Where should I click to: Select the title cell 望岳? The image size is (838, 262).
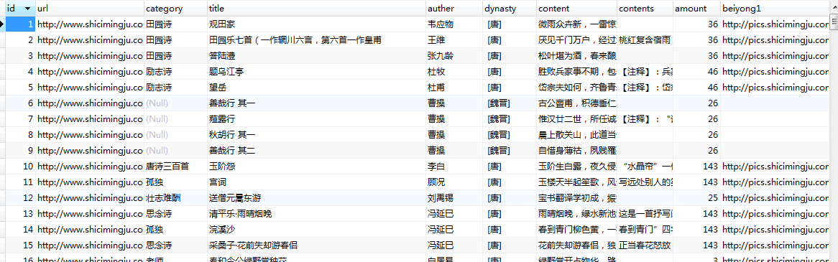click(317, 87)
